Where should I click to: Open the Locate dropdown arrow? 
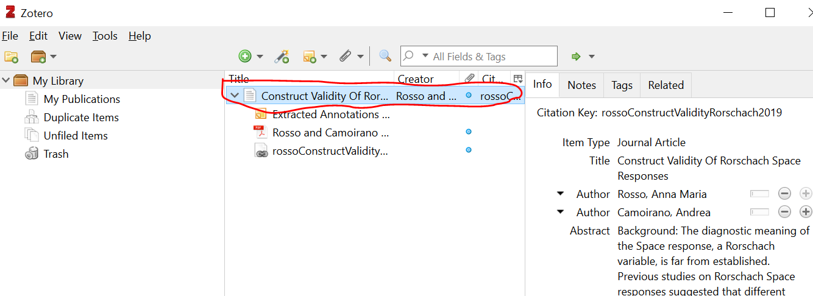pyautogui.click(x=591, y=57)
